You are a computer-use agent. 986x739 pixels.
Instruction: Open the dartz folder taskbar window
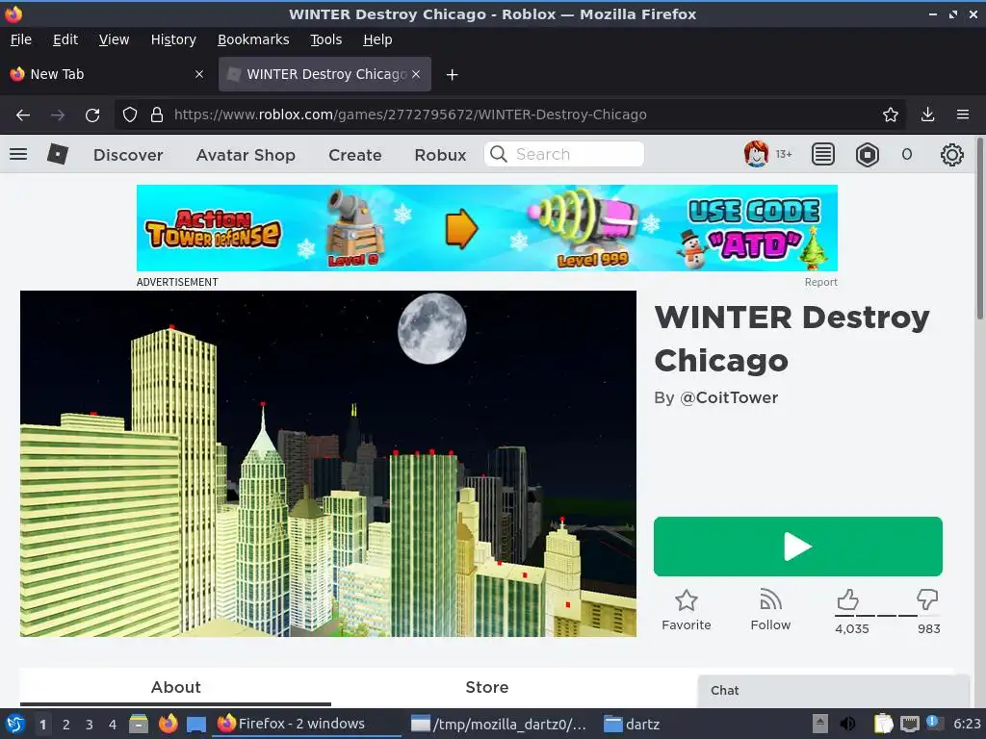coord(632,724)
